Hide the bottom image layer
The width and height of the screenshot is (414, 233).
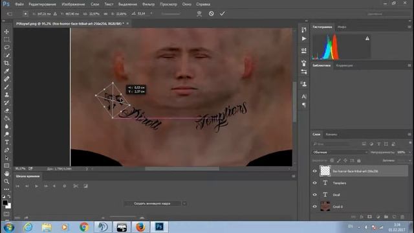point(315,206)
